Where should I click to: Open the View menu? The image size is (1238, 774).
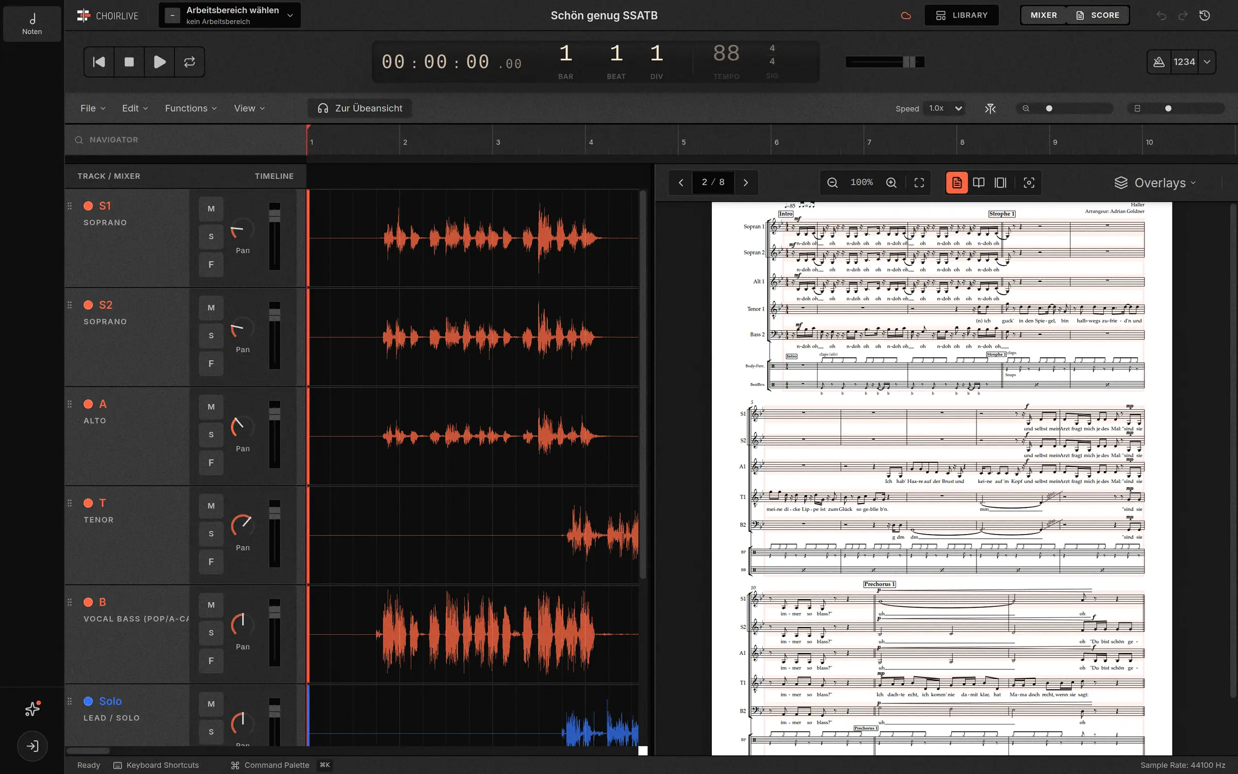coord(249,108)
